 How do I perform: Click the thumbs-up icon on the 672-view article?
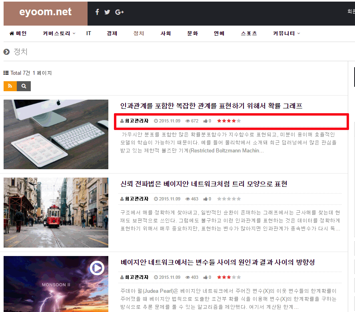click(x=205, y=121)
